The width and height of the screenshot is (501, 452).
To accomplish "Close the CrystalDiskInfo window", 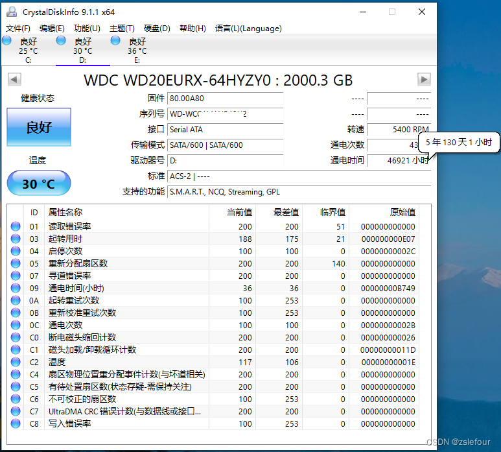I will [422, 12].
